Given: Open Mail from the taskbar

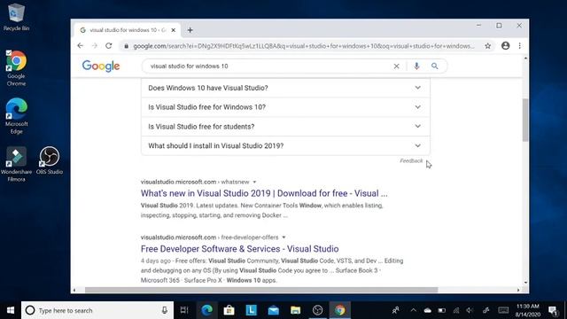Looking at the screenshot, I should [274, 310].
